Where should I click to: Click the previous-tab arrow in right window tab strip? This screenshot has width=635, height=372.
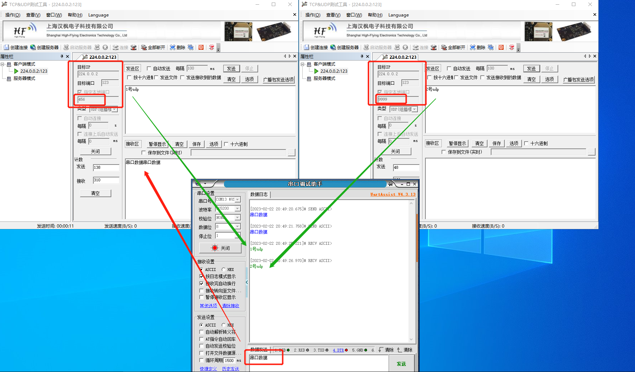(x=585, y=56)
